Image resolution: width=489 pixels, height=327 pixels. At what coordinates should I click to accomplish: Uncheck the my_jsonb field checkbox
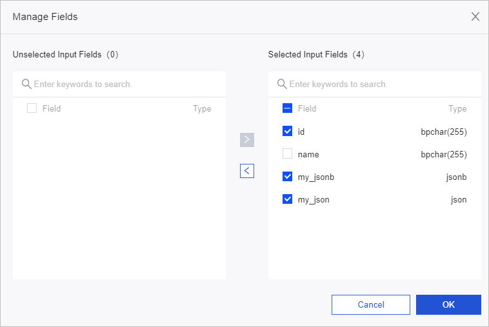288,177
